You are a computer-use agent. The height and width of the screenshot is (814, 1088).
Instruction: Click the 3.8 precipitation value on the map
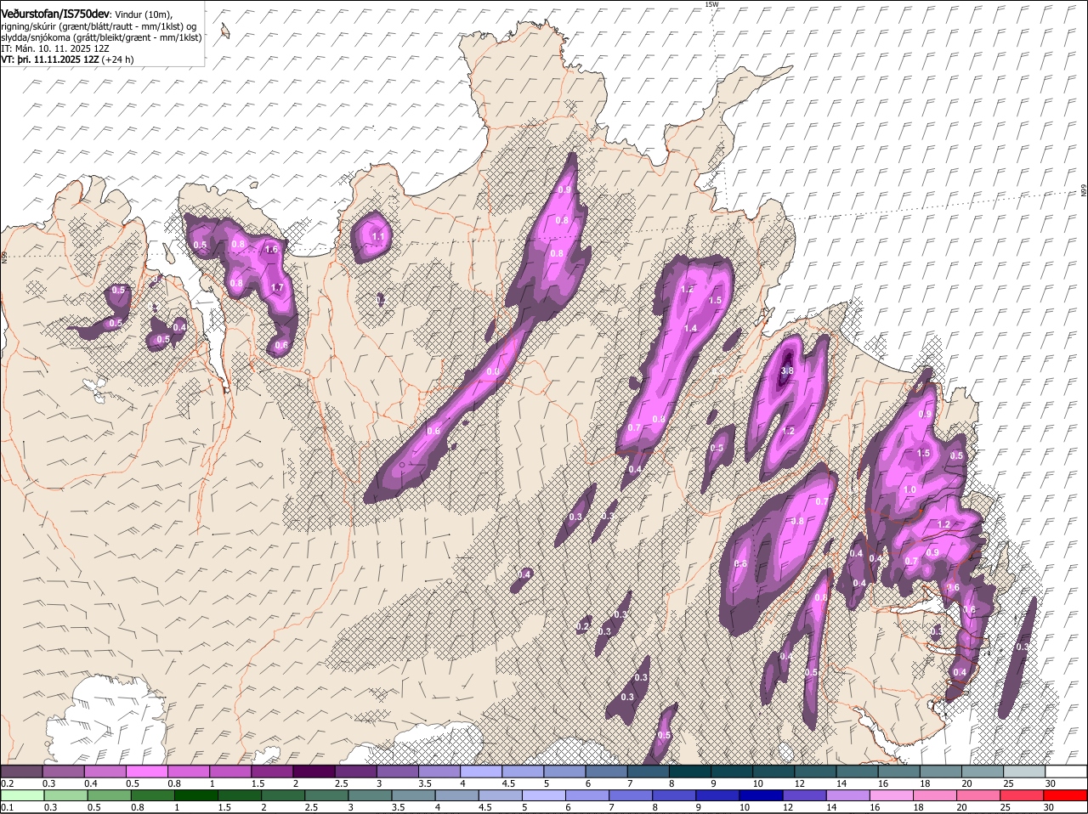[x=786, y=370]
